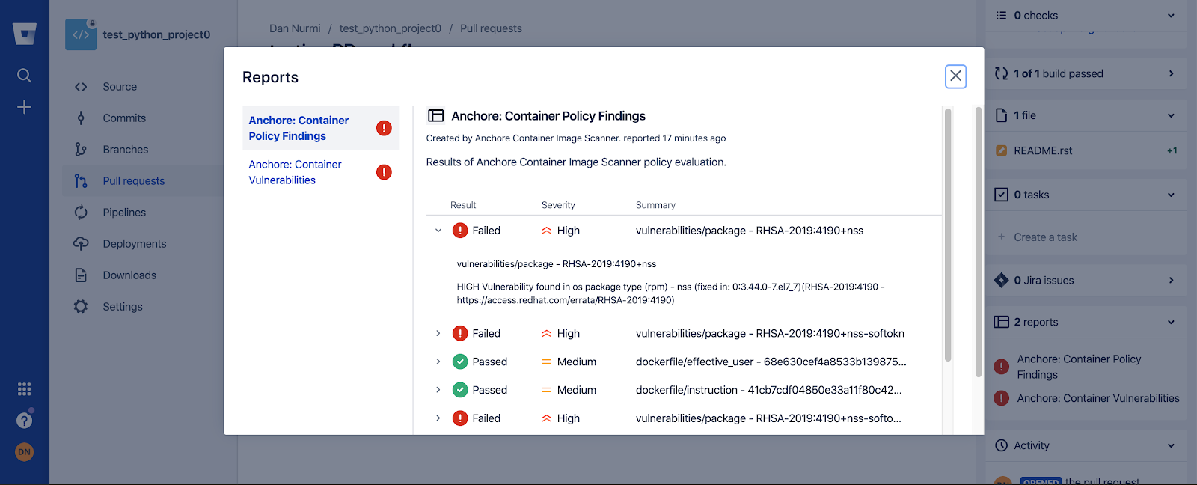Click the Reports dialog outer scrollbar

pyautogui.click(x=978, y=242)
